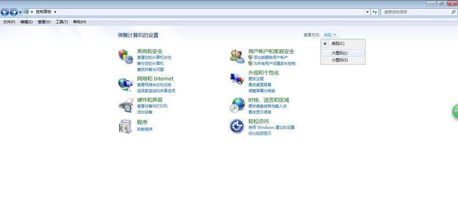Open the 类别 view-by dropdown
The width and height of the screenshot is (458, 219).
[330, 34]
